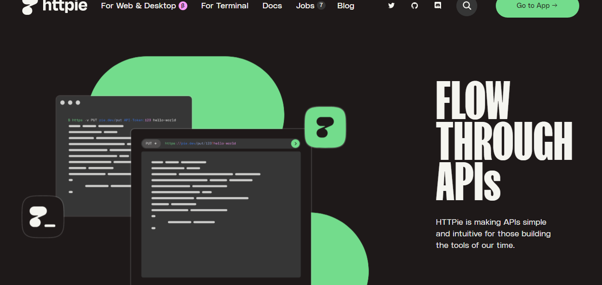Click the httpie pie logo
The height and width of the screenshot is (285, 602).
29,7
